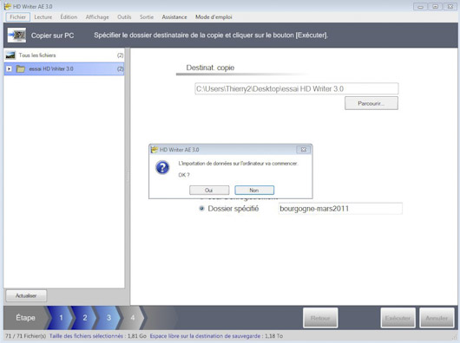
Task: Click the HD Writer app icon in title bar
Action: pyautogui.click(x=7, y=6)
